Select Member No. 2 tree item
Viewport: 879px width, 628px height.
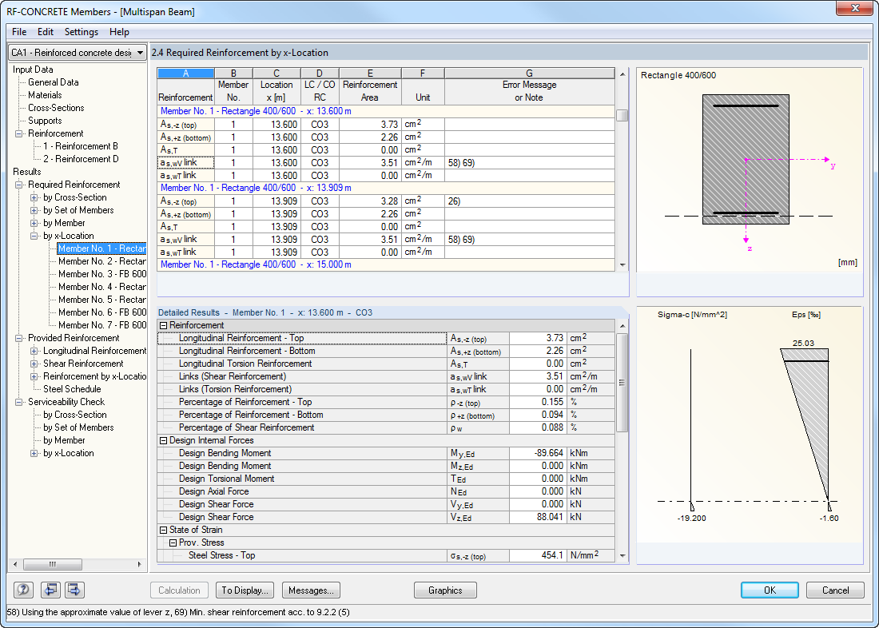coord(102,261)
